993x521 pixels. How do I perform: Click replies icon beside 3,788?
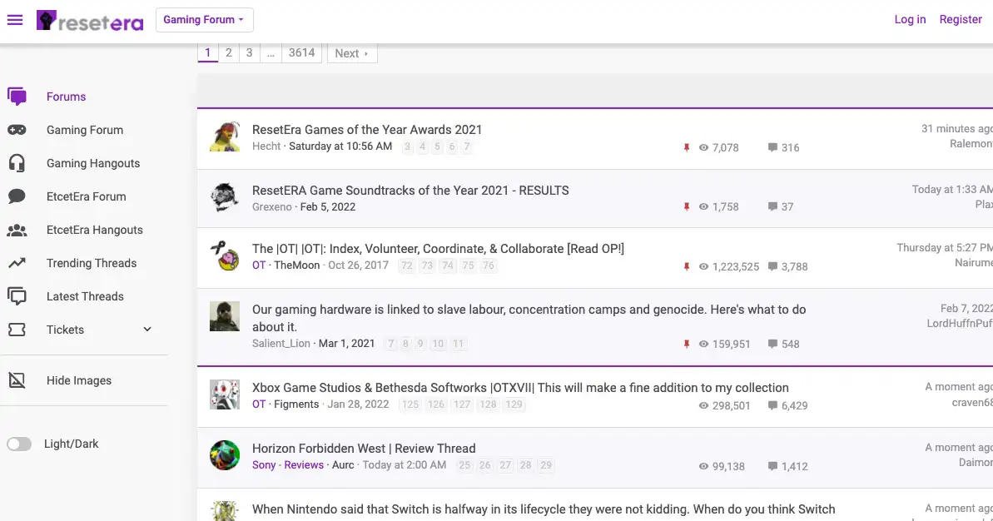(x=772, y=266)
